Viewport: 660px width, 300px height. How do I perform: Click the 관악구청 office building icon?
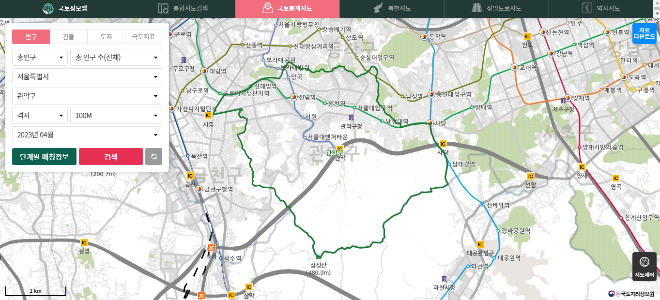tap(351, 118)
